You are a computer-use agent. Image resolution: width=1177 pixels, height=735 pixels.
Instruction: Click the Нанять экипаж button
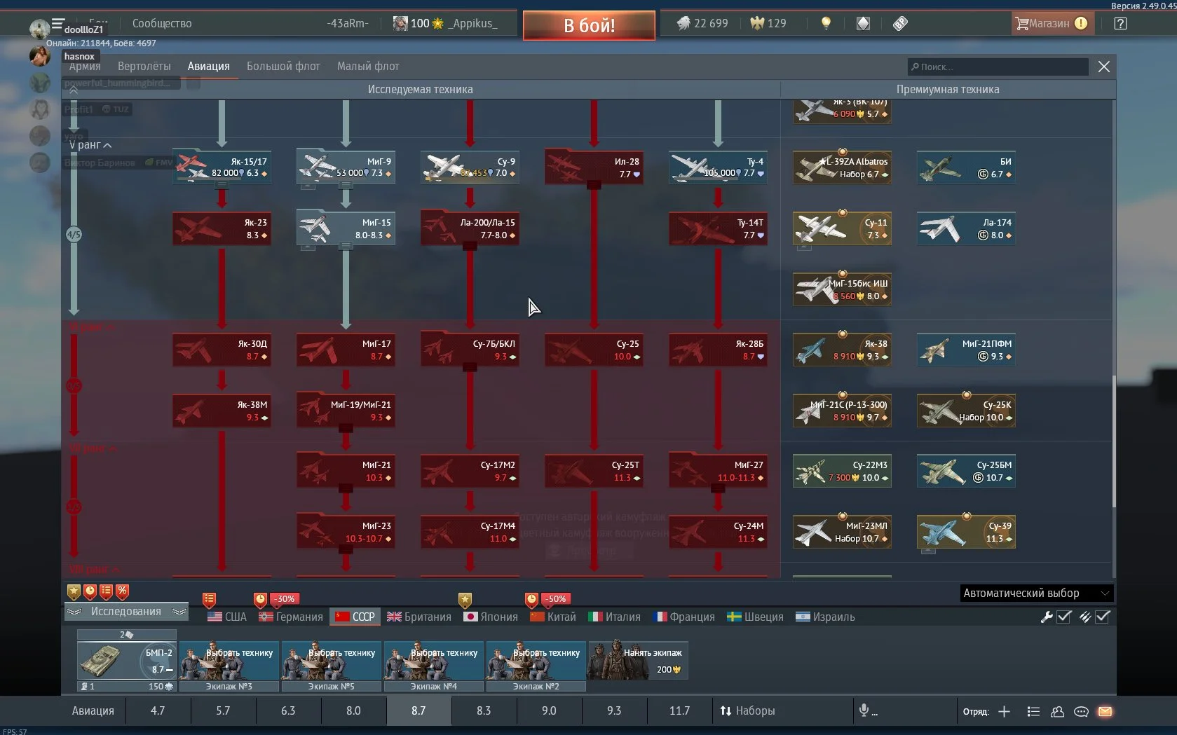pos(638,660)
